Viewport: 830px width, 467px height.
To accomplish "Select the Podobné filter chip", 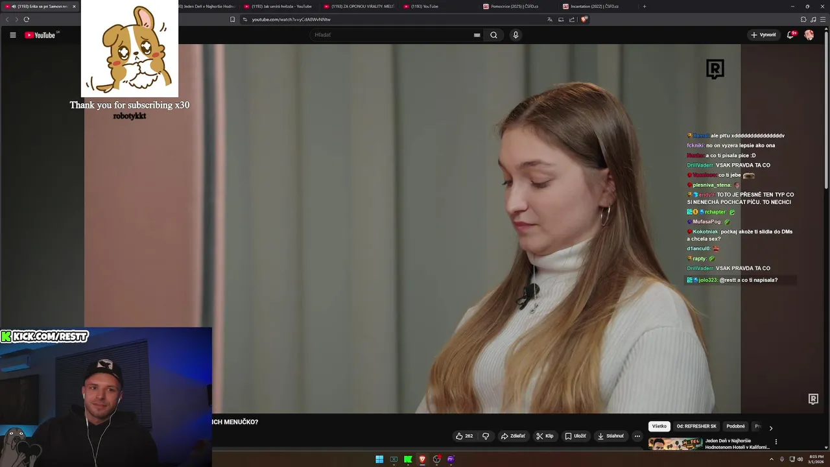I will point(735,426).
